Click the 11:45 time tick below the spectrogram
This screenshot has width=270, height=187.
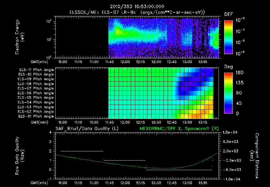point(109,62)
